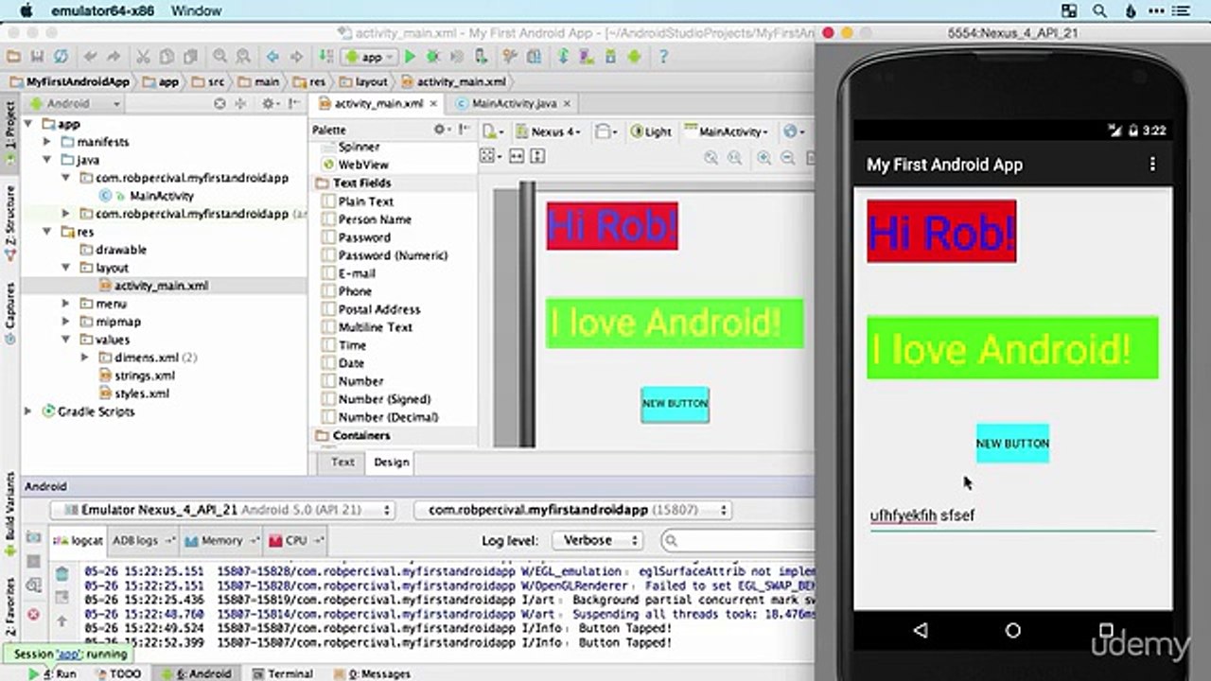The height and width of the screenshot is (681, 1211).
Task: Open the Terminal tool window
Action: coord(282,673)
